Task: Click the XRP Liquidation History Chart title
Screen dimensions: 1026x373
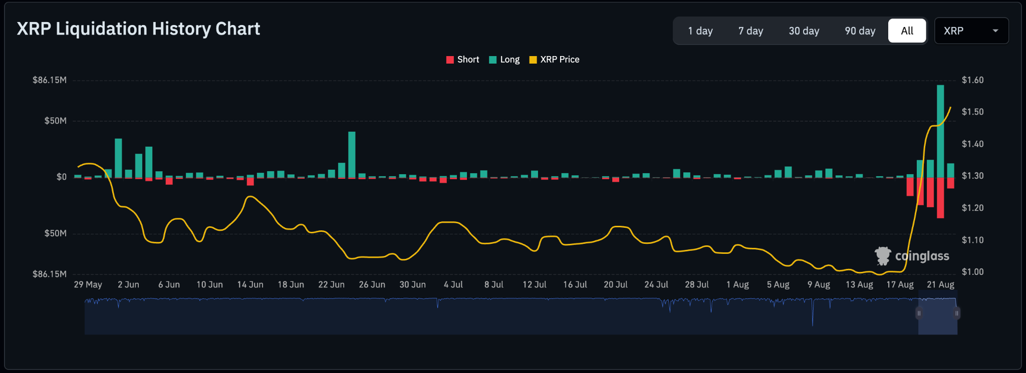Action: (x=138, y=29)
